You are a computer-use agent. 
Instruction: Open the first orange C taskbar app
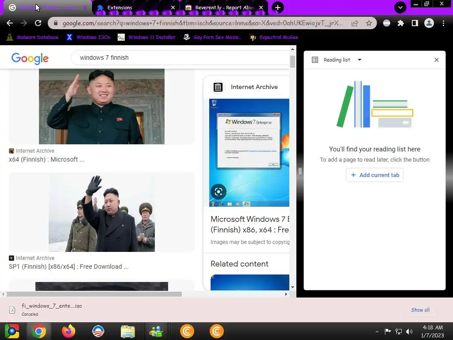[x=187, y=331]
